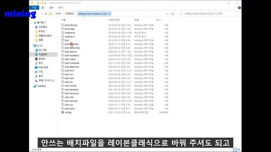This screenshot has width=271, height=152.
Task: Expand the breadcrumb chevron after 다운로드
Action: click(x=76, y=14)
